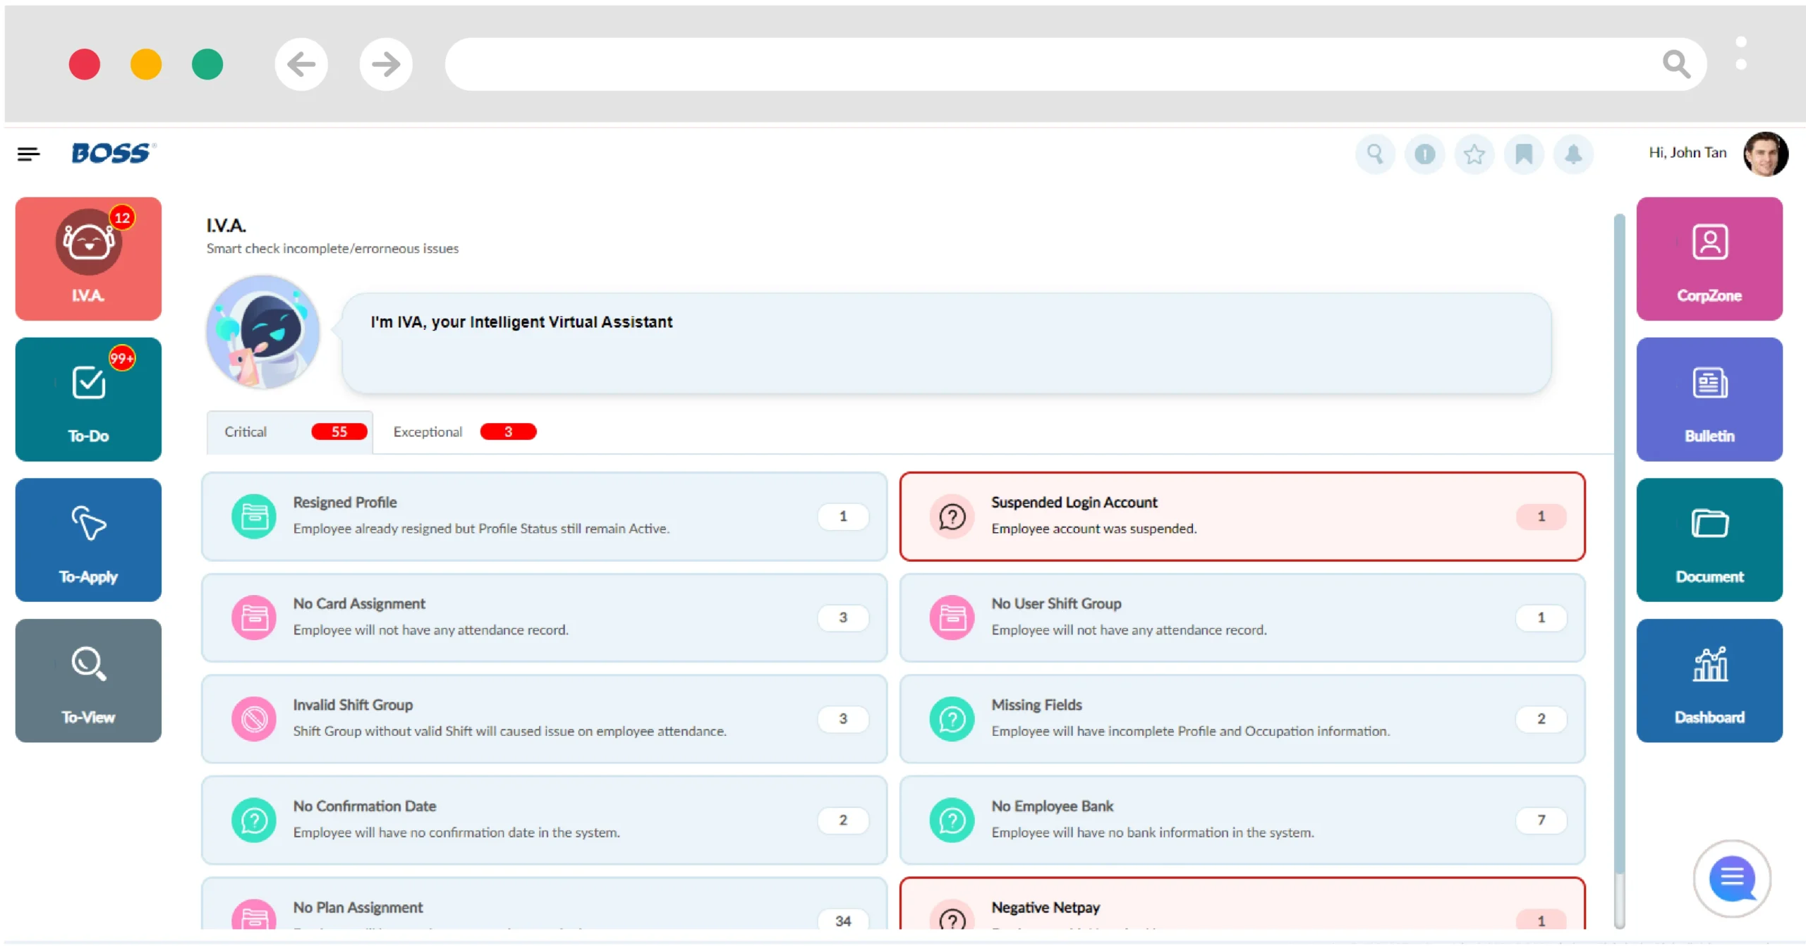This screenshot has width=1806, height=946.
Task: Click the No Confirmation Date question icon
Action: [254, 821]
